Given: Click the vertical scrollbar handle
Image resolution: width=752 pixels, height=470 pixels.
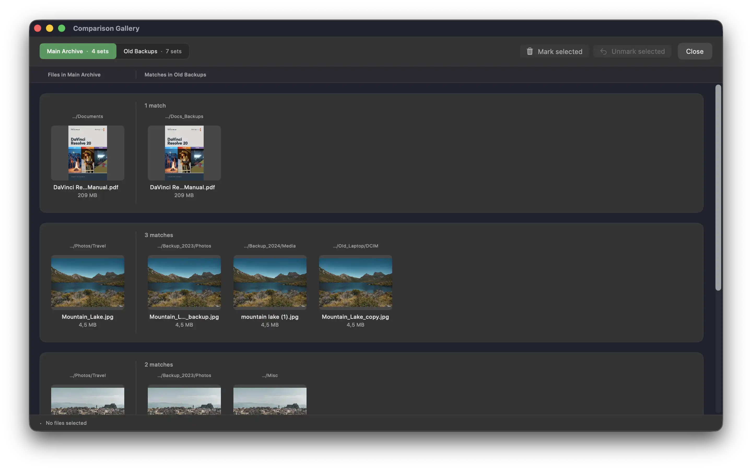Looking at the screenshot, I should 718,186.
